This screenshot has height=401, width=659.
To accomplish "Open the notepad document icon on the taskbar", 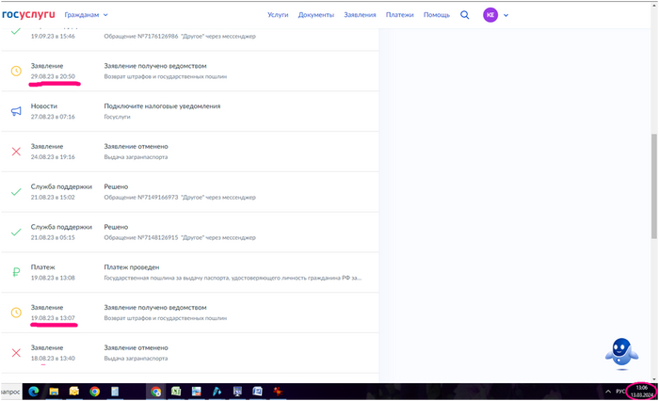I will [115, 392].
